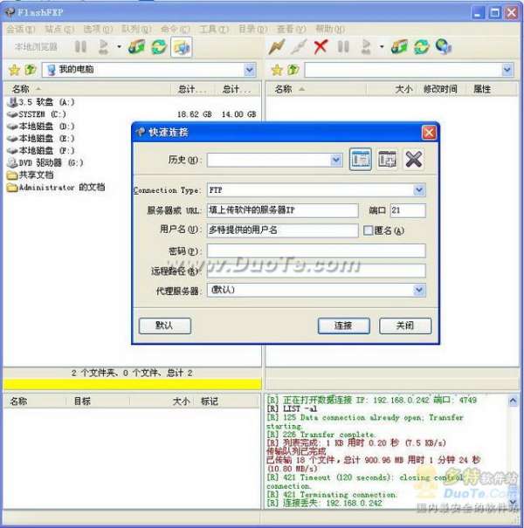Screen dimensions: 524x528
Task: Click the highlighted switch-to-remote browser icon
Action: coord(182,47)
